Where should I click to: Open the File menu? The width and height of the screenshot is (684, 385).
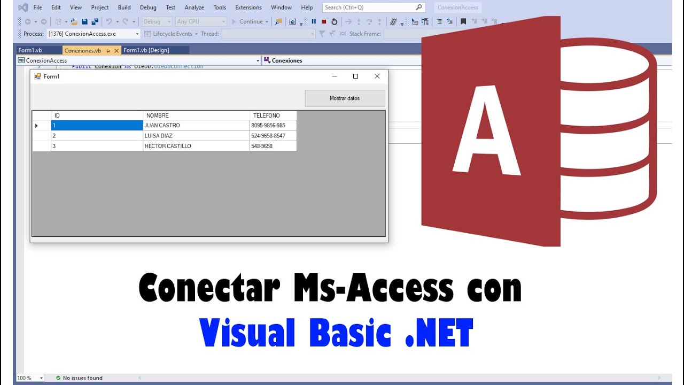(x=37, y=7)
